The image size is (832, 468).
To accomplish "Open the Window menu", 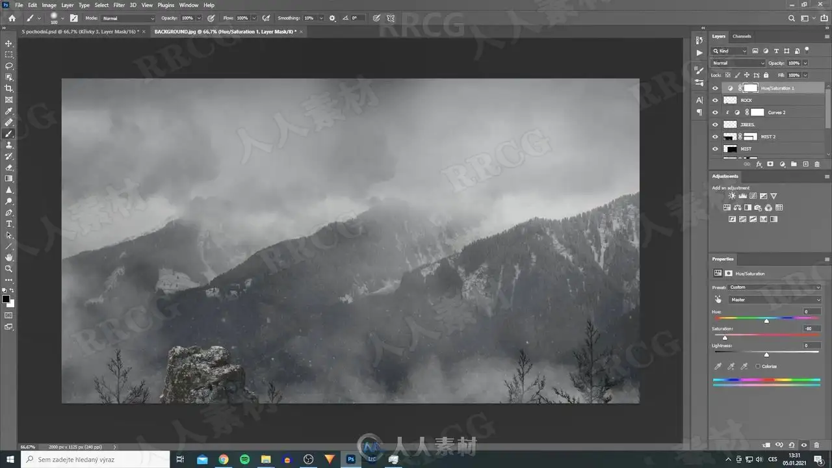I will 189,5.
